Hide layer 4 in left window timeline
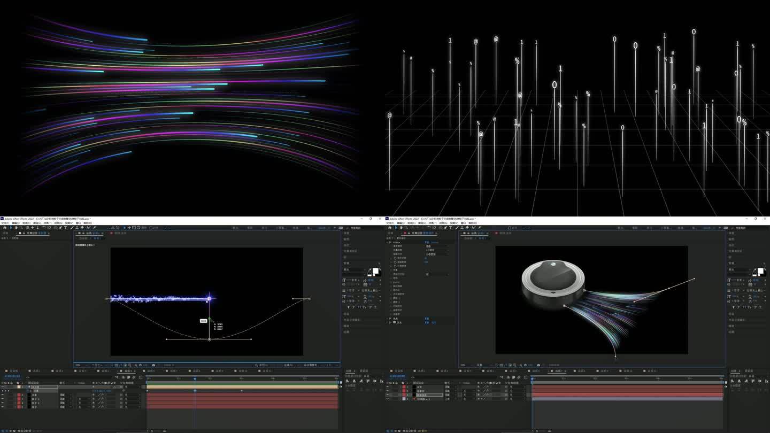This screenshot has width=770, height=433. click(3, 403)
